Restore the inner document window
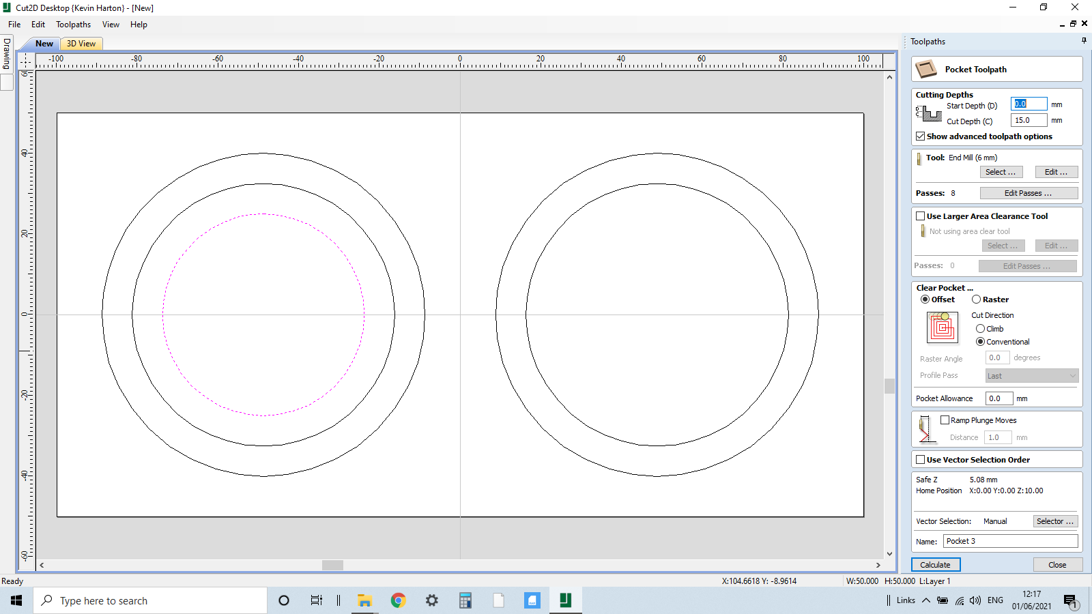 pyautogui.click(x=1073, y=24)
